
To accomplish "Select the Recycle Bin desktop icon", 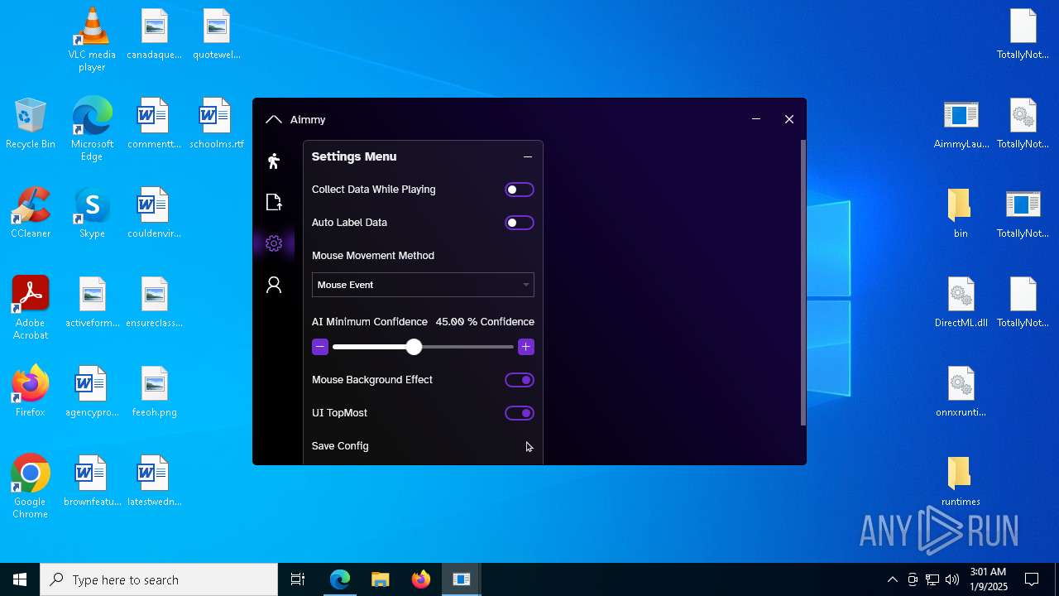I will pos(31,123).
